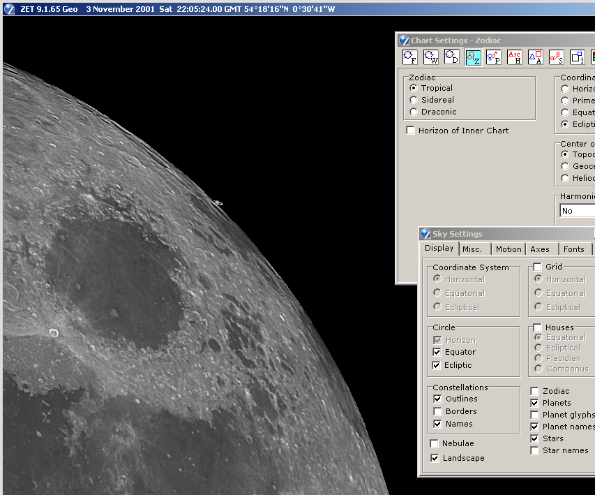This screenshot has height=495, width=595.
Task: Open the Stars (S) settings icon
Action: pos(557,57)
